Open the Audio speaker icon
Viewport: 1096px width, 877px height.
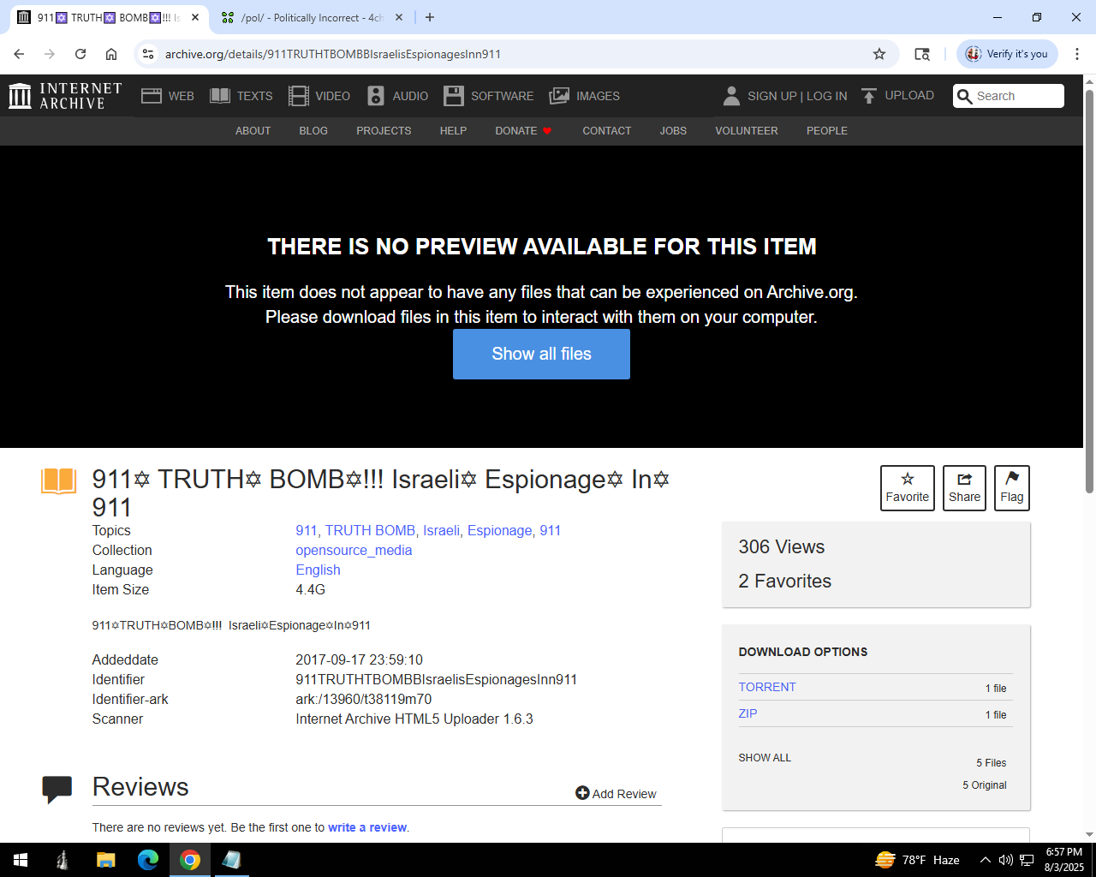click(x=376, y=96)
